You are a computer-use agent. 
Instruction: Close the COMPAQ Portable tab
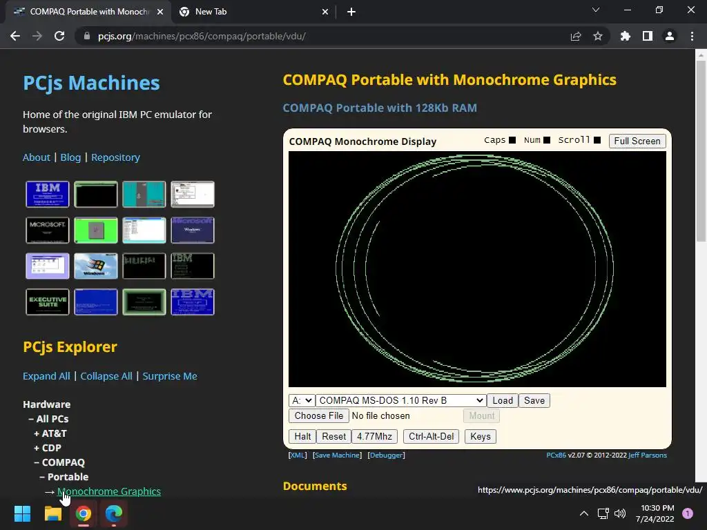pos(160,12)
